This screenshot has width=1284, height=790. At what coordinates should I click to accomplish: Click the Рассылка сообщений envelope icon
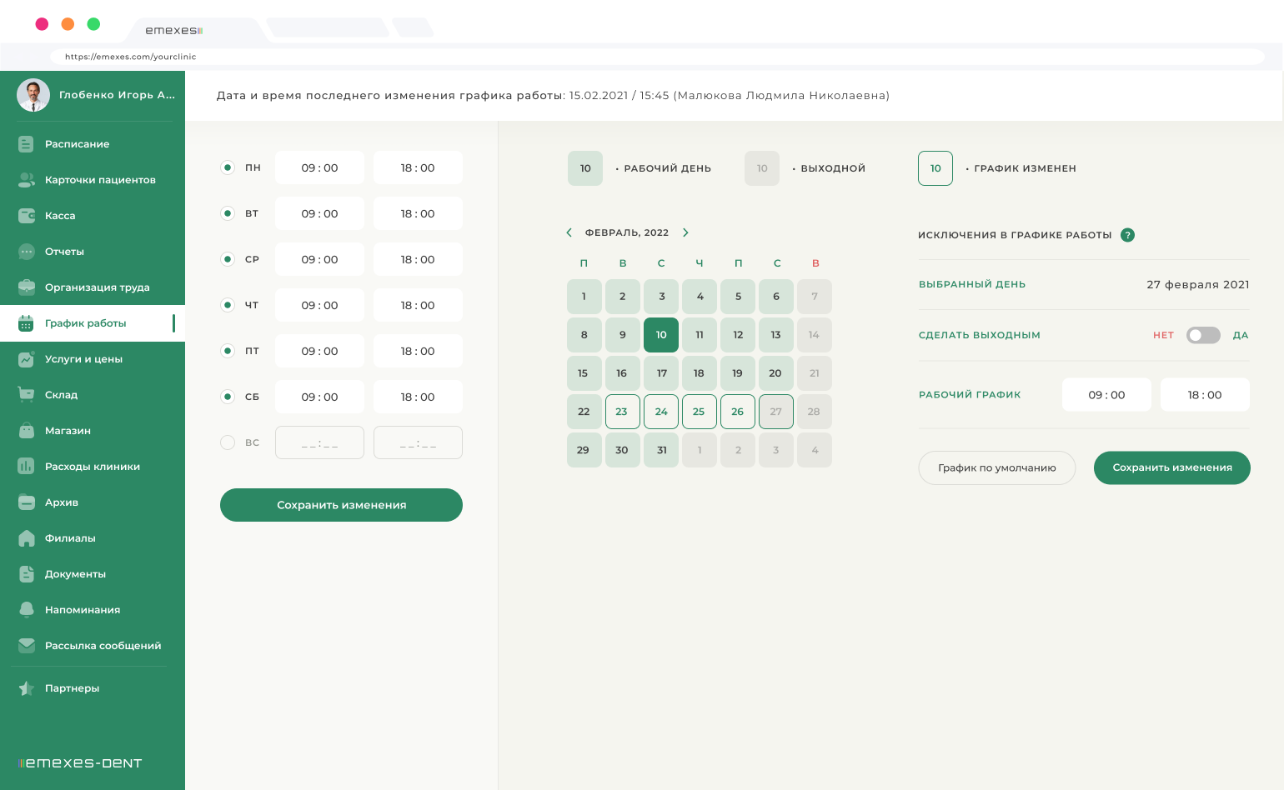[x=26, y=646]
